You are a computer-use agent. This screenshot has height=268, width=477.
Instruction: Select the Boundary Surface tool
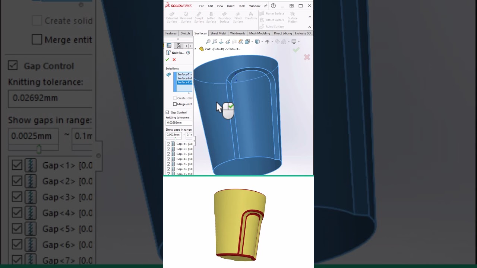click(x=224, y=17)
